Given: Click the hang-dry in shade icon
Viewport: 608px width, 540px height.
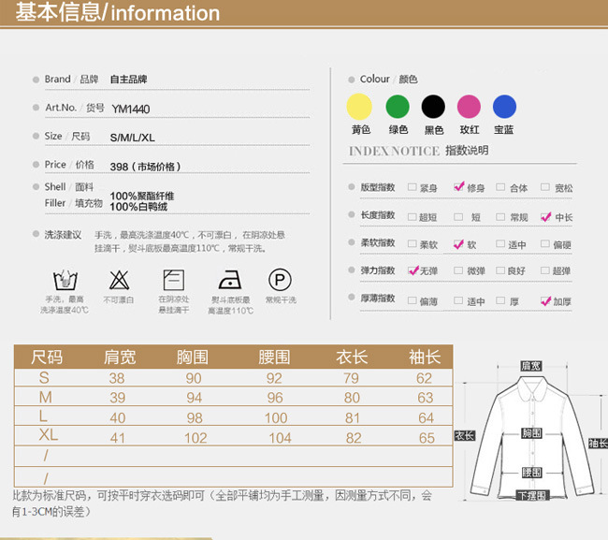Looking at the screenshot, I should tap(174, 279).
